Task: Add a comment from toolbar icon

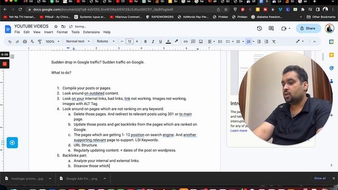Action: tap(193, 41)
